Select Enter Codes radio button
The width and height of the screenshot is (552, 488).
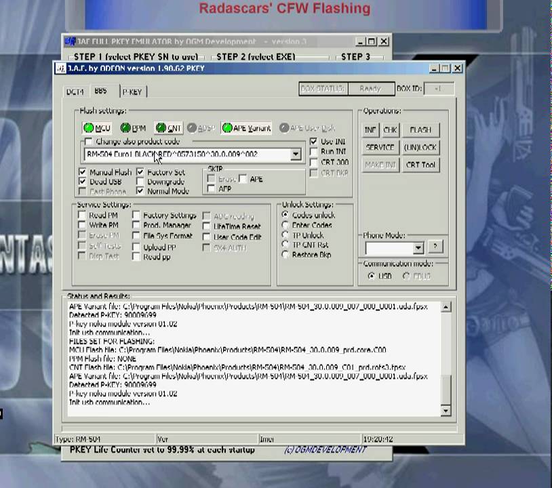[285, 225]
